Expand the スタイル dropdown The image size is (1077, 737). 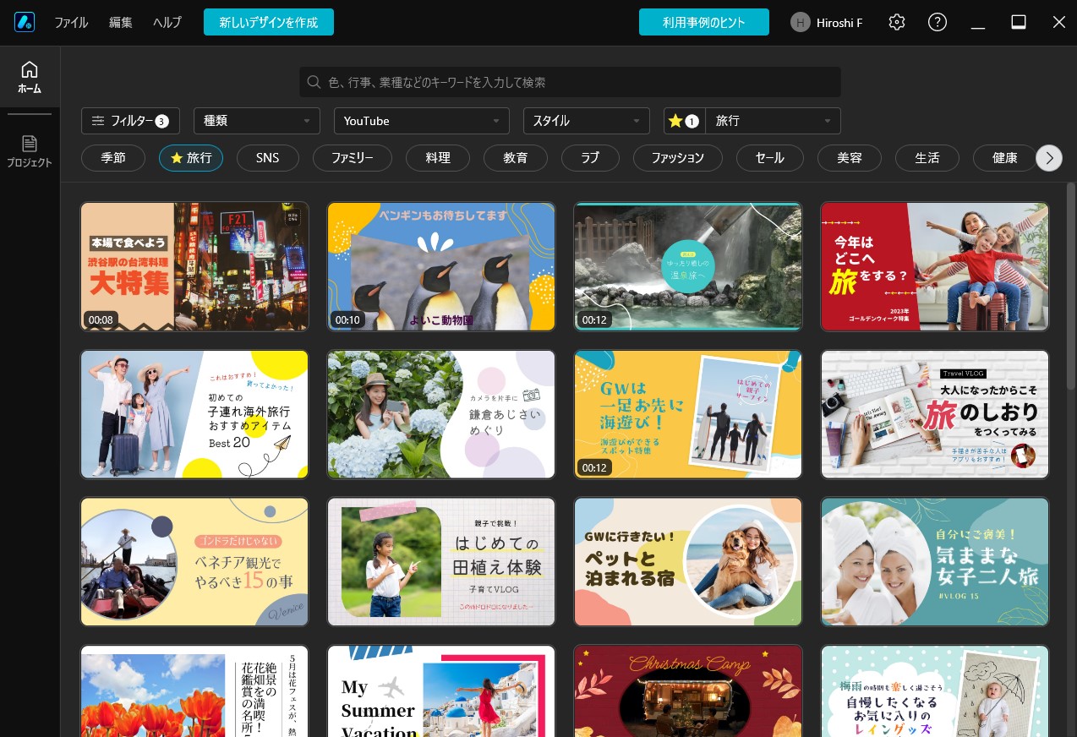(586, 121)
